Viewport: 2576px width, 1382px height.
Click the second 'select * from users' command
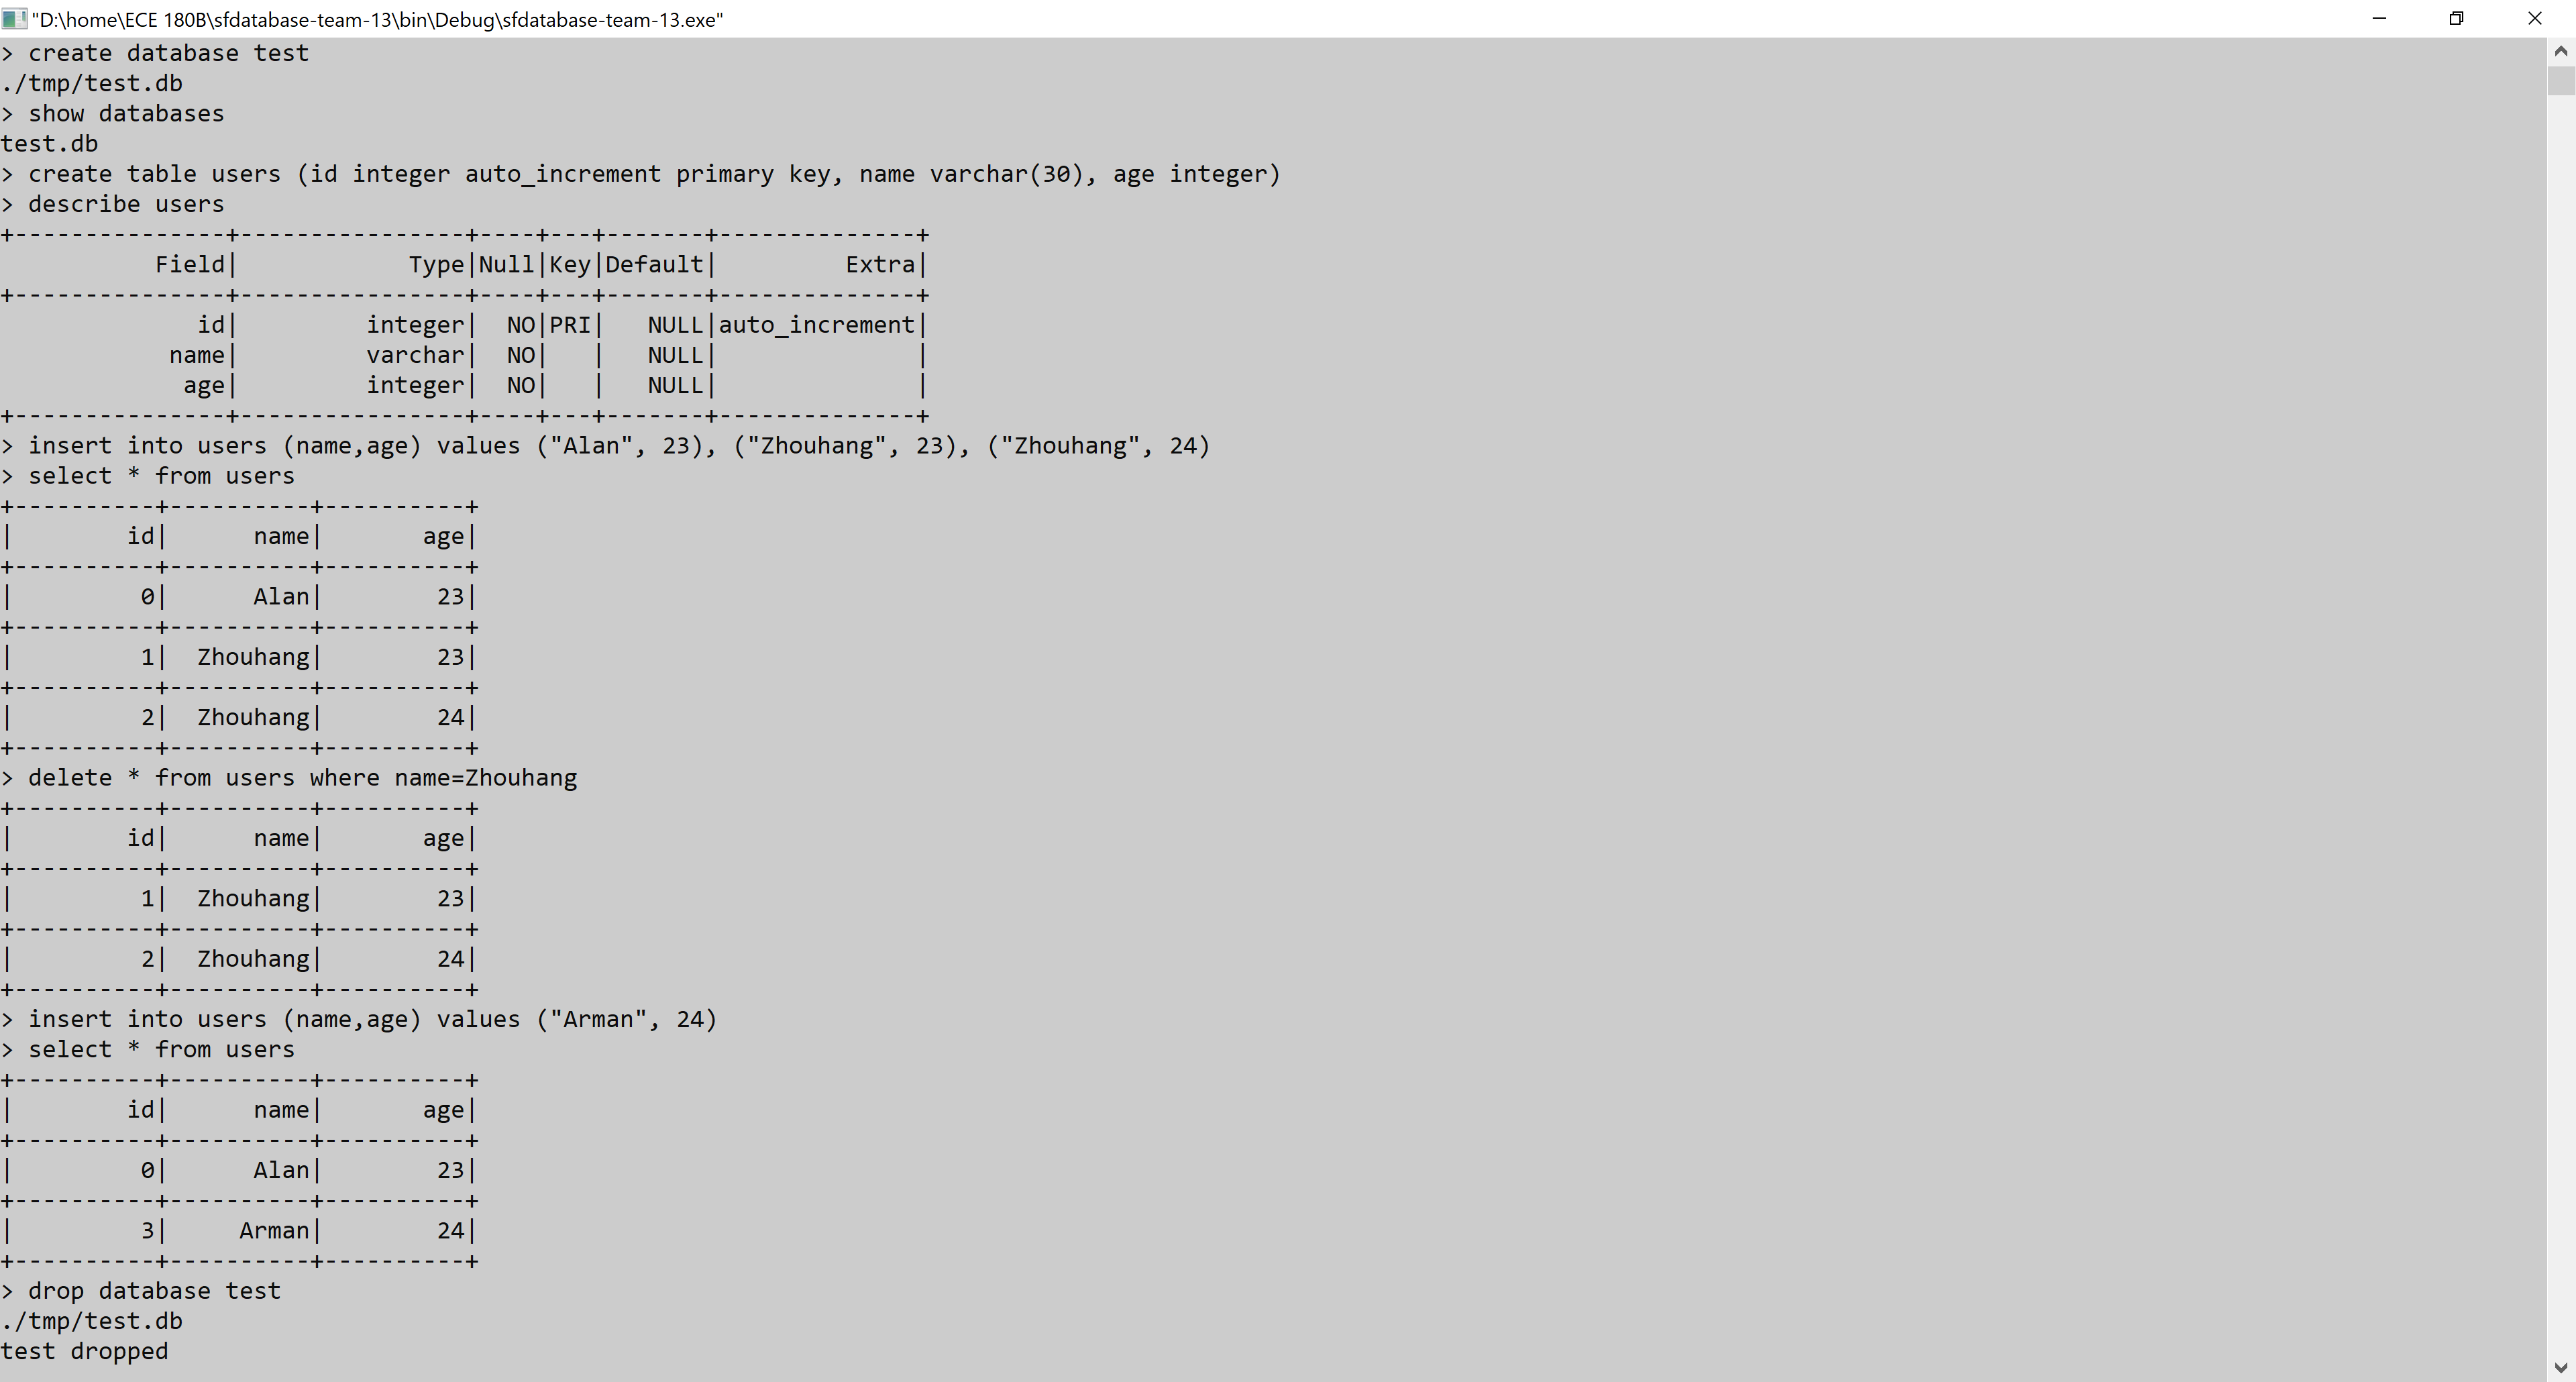(148, 1049)
